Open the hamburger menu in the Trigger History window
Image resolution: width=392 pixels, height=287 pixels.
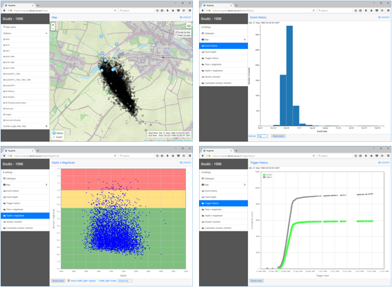click(388, 156)
